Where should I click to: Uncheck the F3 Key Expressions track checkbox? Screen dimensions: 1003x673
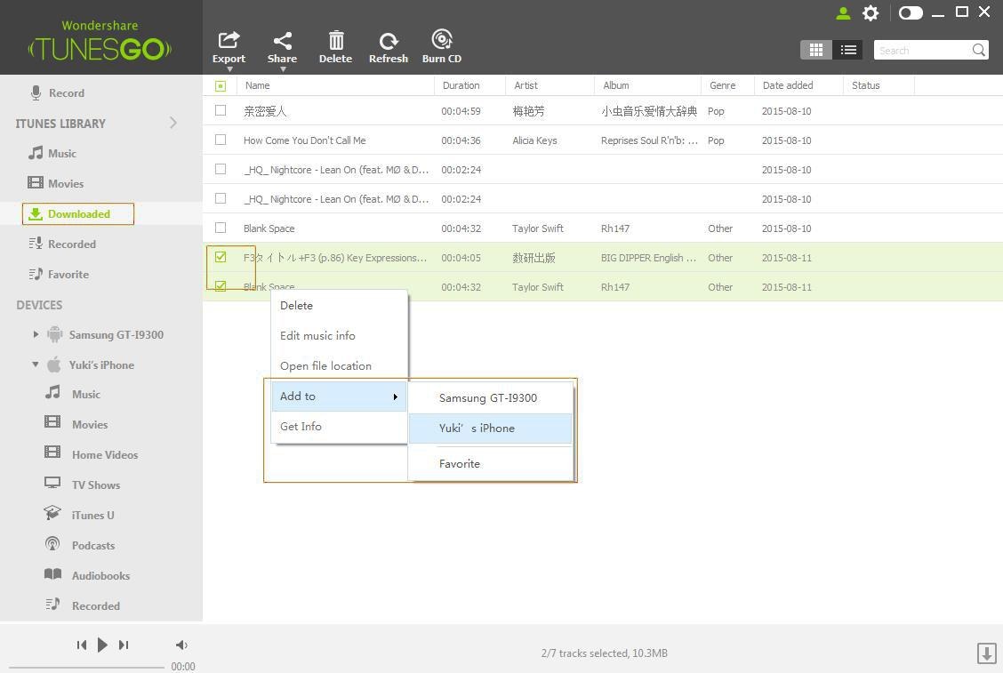click(x=221, y=257)
